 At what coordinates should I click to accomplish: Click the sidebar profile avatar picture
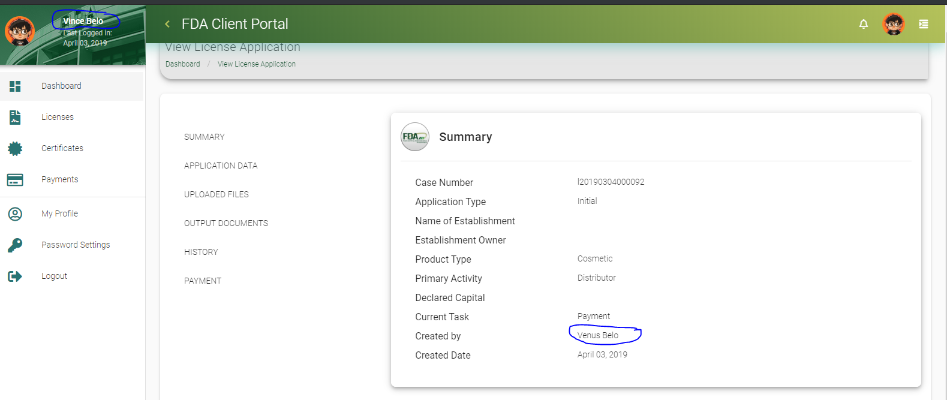(20, 31)
